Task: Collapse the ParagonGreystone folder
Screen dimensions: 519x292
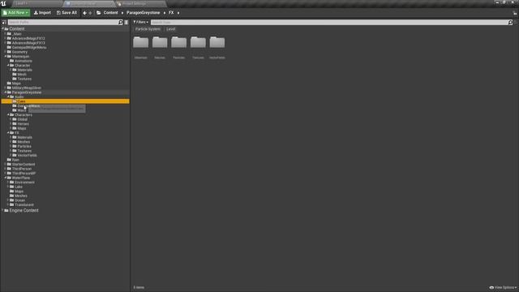Action: coord(6,92)
